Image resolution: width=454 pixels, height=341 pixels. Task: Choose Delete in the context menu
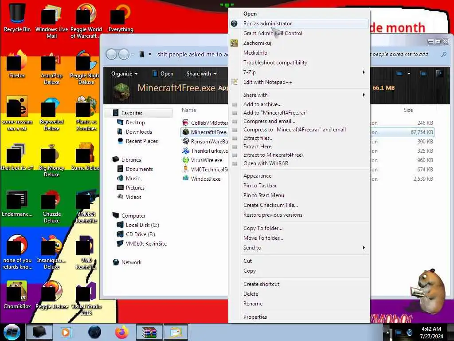(299, 294)
